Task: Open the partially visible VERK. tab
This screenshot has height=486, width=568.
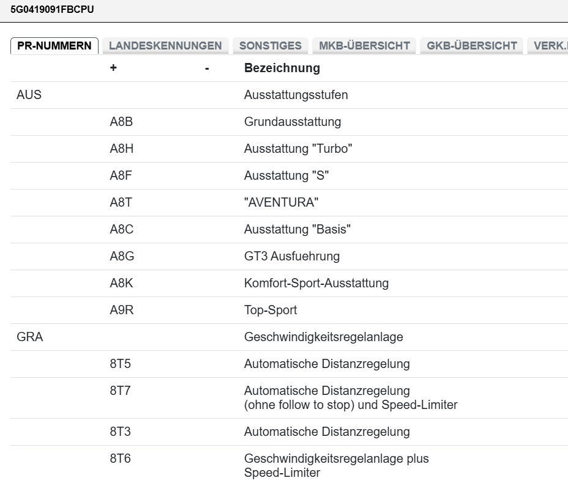Action: [550, 46]
